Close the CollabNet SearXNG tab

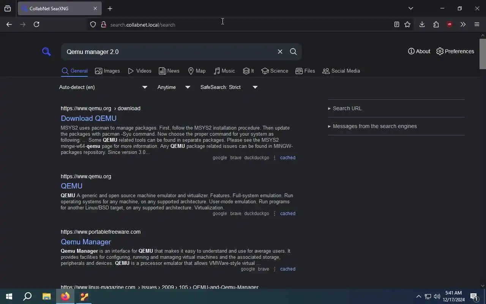coord(95,8)
